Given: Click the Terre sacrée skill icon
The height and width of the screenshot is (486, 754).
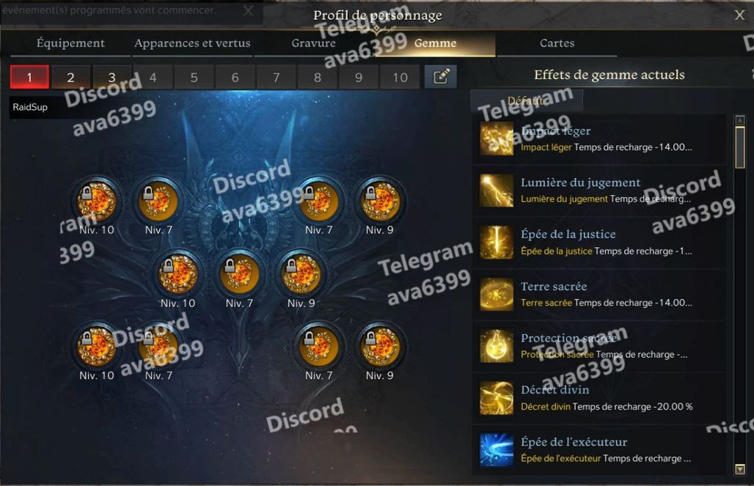Looking at the screenshot, I should tap(497, 294).
